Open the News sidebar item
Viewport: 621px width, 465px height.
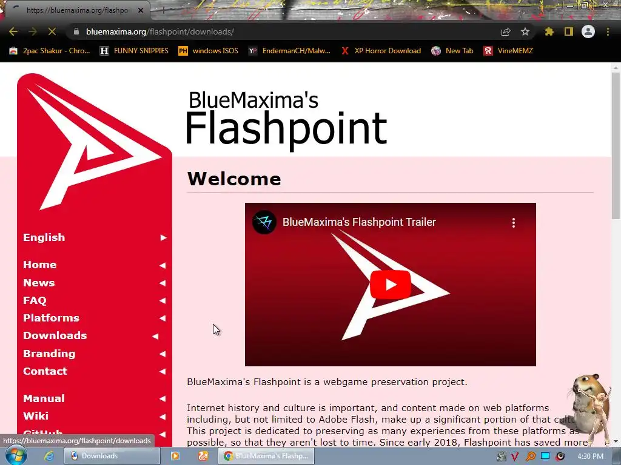pyautogui.click(x=94, y=283)
